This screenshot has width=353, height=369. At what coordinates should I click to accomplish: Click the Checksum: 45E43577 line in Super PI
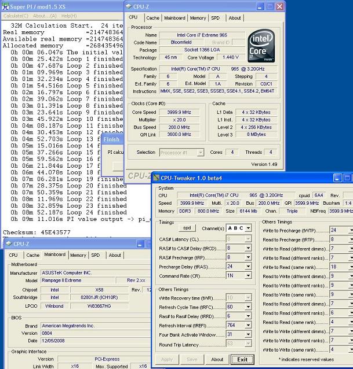click(x=37, y=233)
